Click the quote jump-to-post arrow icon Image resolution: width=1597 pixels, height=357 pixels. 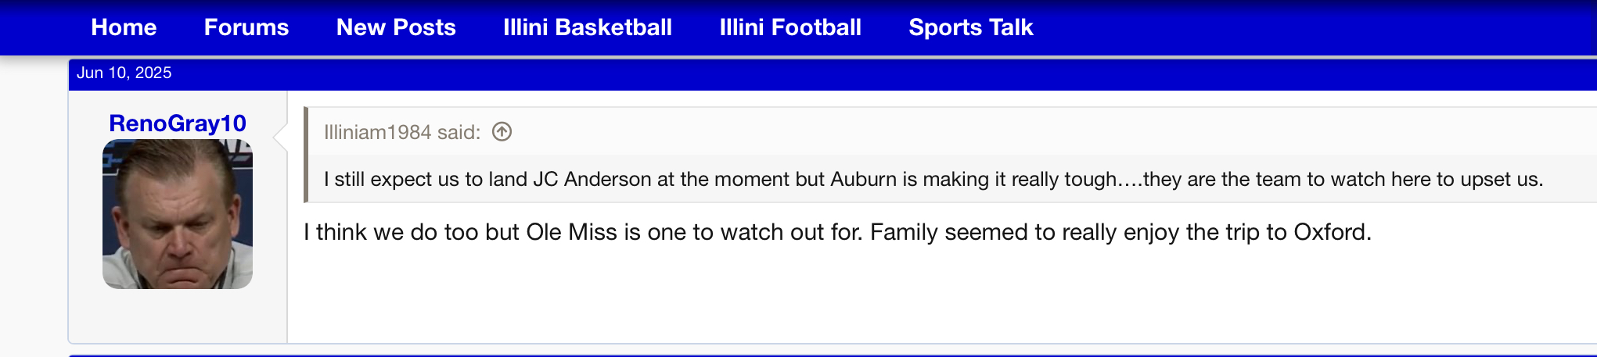coord(502,132)
